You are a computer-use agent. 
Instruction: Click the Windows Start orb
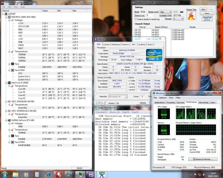pos(5,174)
